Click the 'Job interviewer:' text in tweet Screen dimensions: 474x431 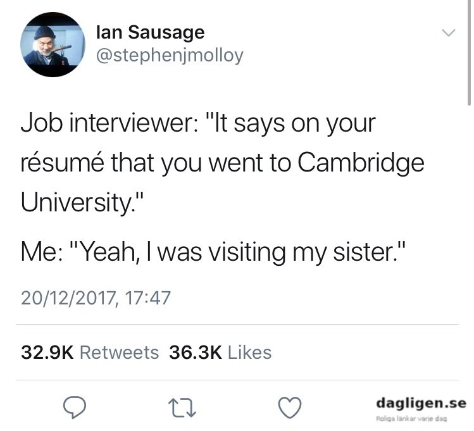pos(109,123)
